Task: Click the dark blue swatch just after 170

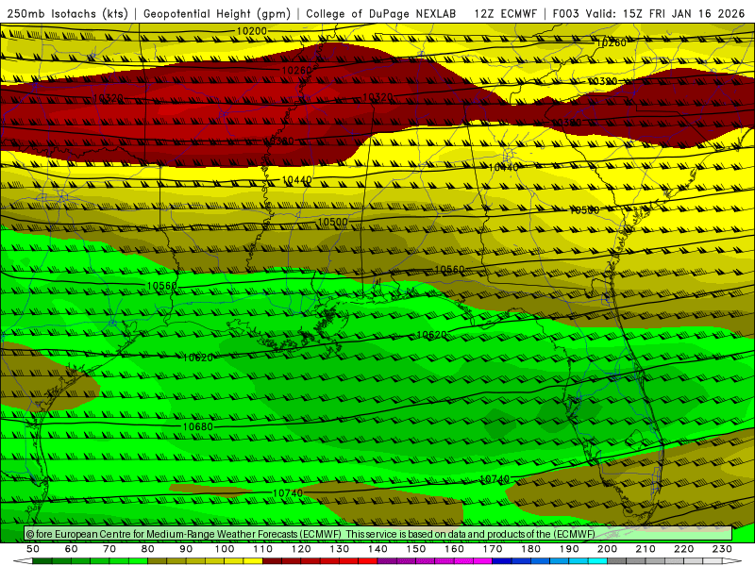Action: tap(502, 561)
